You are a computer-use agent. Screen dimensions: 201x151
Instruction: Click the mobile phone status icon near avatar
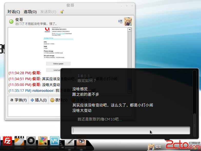(120, 21)
